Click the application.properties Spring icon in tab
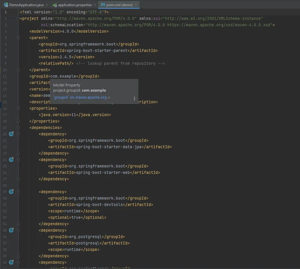Image resolution: width=300 pixels, height=269 pixels. (x=55, y=5)
